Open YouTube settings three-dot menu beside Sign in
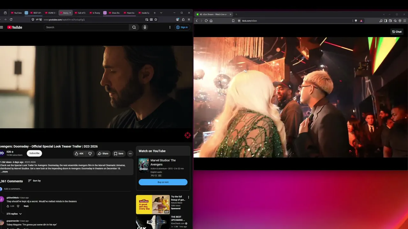This screenshot has width=408, height=229. tap(170, 27)
